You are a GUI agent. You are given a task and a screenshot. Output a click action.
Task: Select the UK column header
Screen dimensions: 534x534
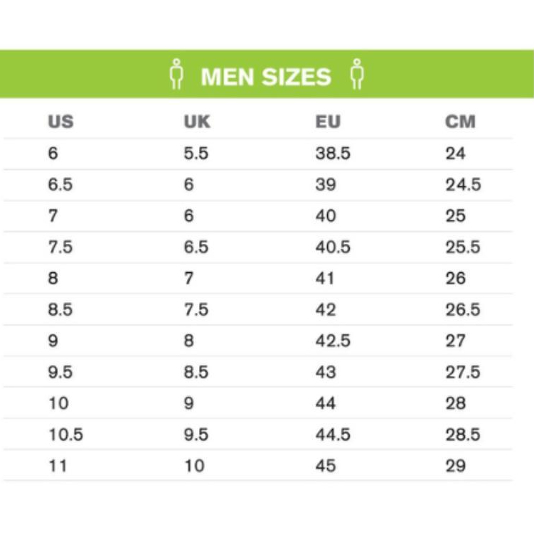coord(197,122)
